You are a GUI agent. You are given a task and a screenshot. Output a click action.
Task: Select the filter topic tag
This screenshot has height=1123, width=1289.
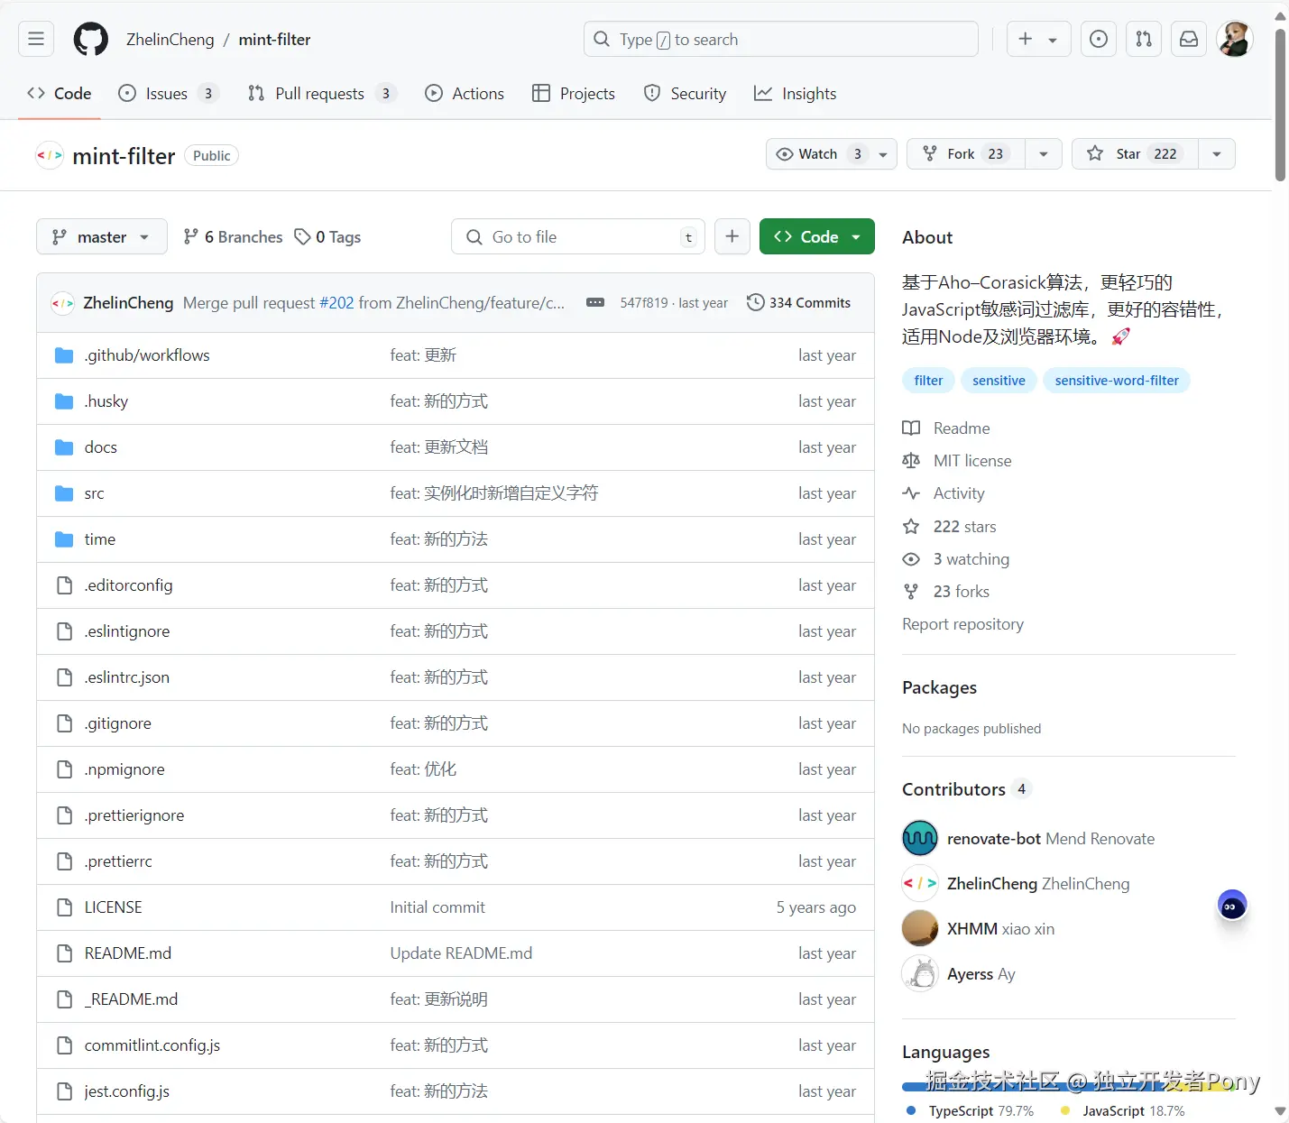(x=928, y=381)
